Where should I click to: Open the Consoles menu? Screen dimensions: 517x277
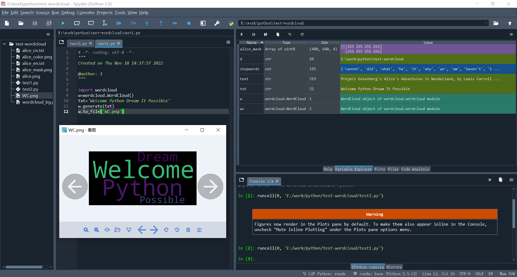tap(85, 13)
